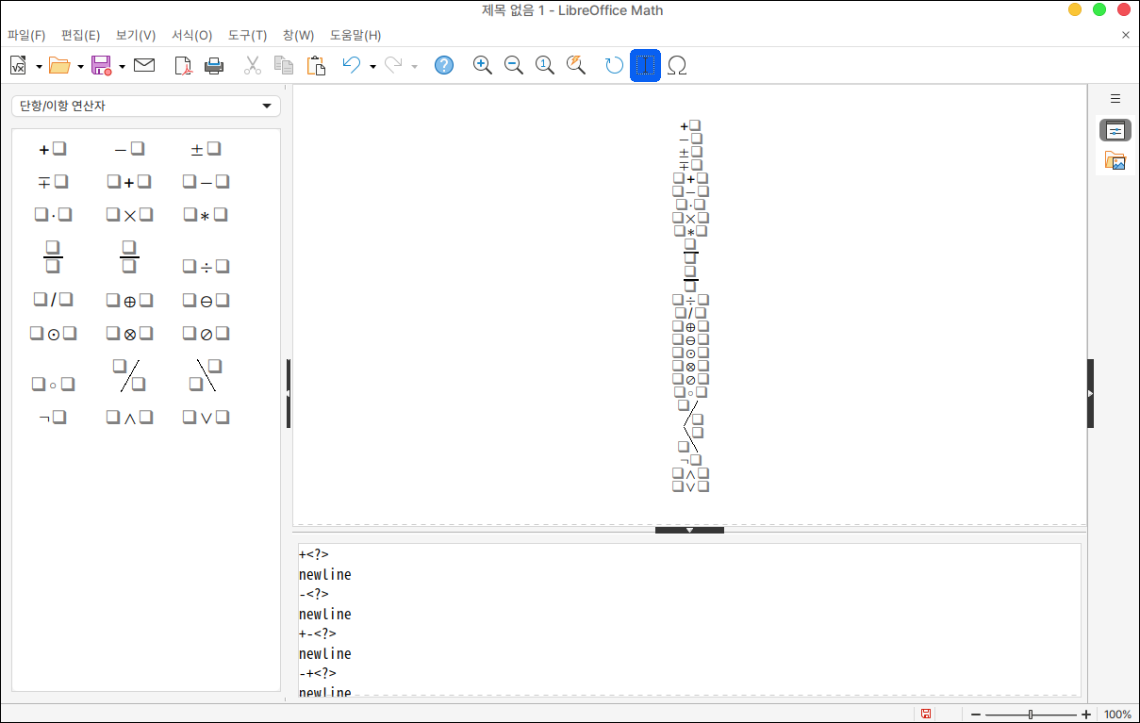Open the Symbols (Omega) dialog
The image size is (1140, 723).
pos(676,65)
